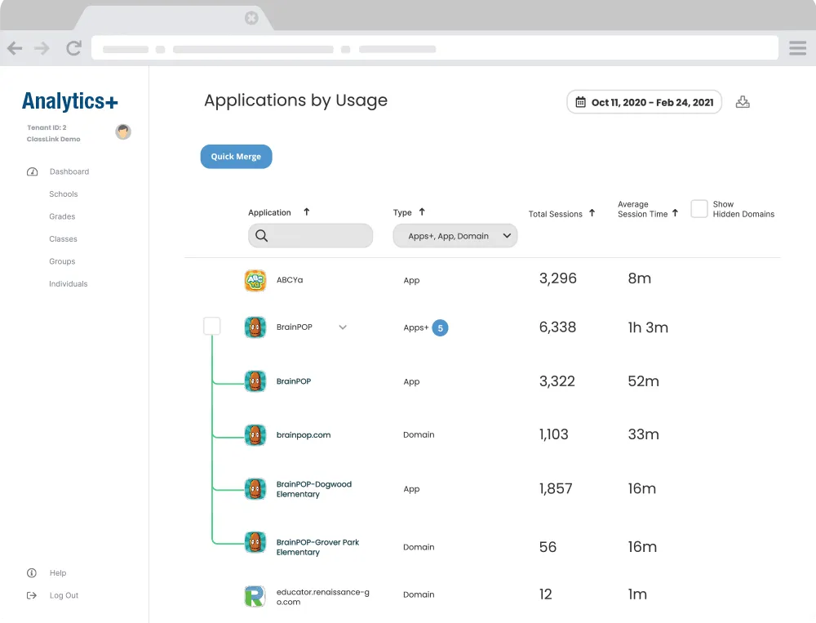Open the user avatar profile
This screenshot has height=623, width=816.
[x=123, y=131]
